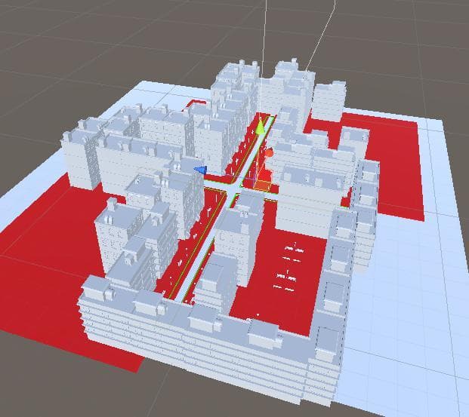Viewport: 469px width, 417px height.
Task: Select the white parked-car markers in the red courtyard
Action: (290, 268)
